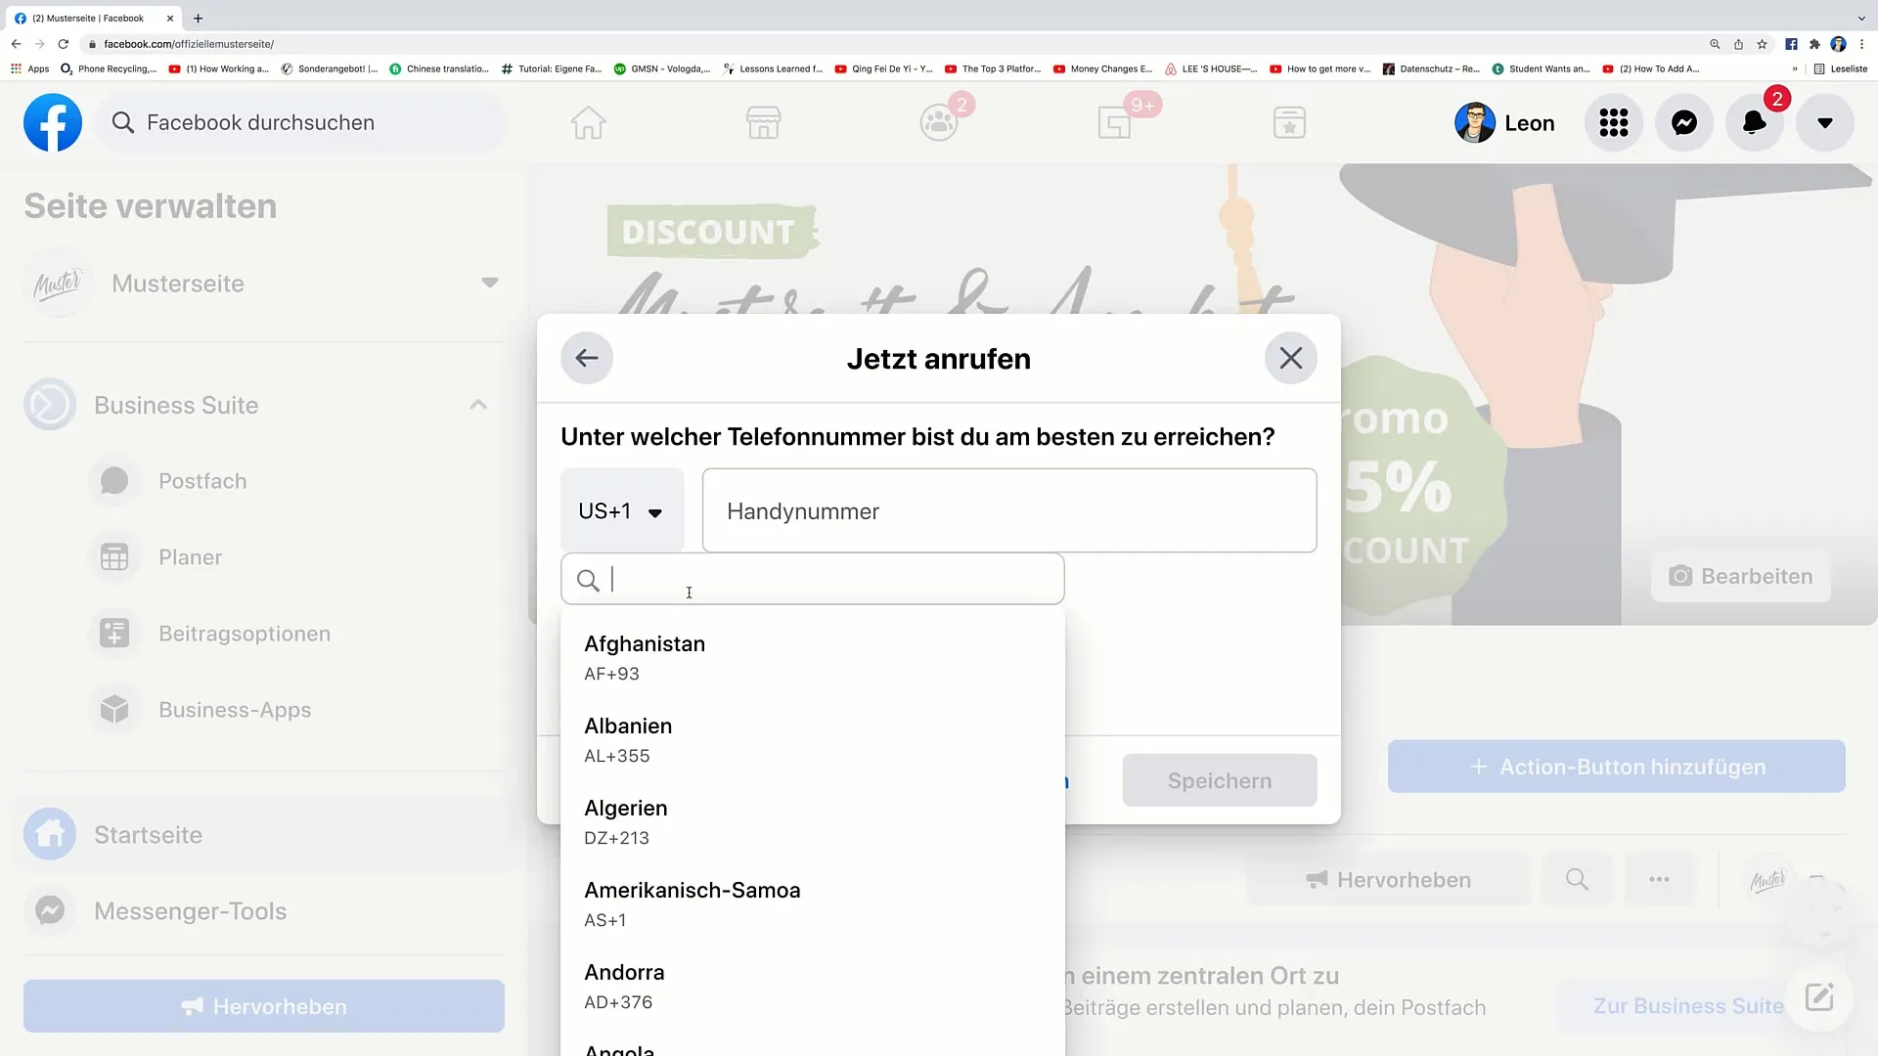This screenshot has width=1878, height=1056.
Task: Open Leon's profile
Action: [1504, 122]
